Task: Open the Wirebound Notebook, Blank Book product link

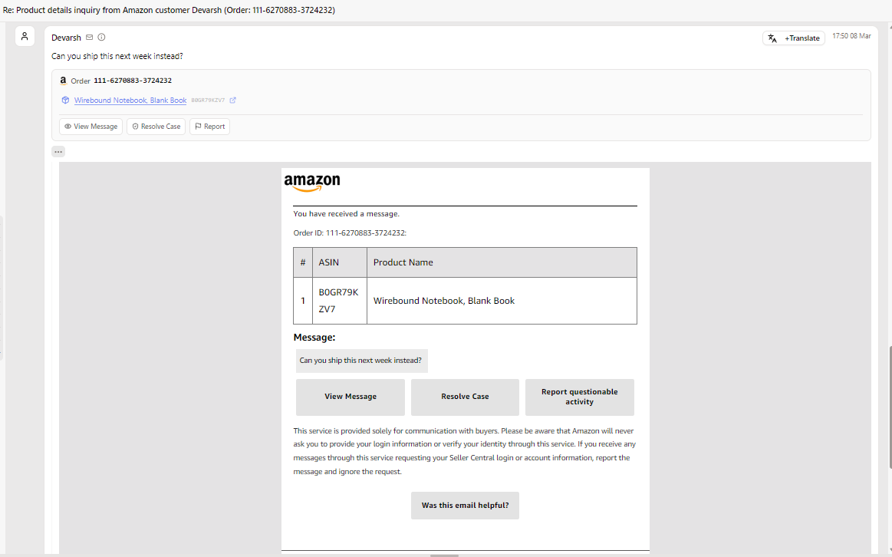Action: click(129, 100)
